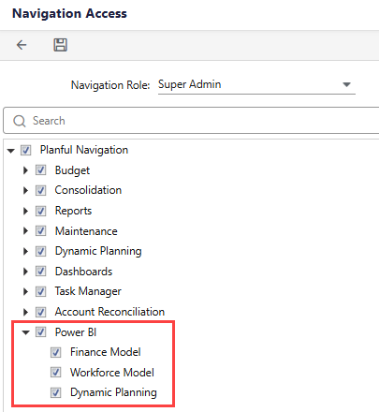The height and width of the screenshot is (412, 379).
Task: Select the Dashboards tree item
Action: coord(83,272)
